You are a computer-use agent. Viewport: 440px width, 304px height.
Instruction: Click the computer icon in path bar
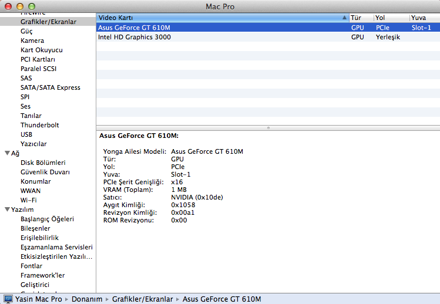[x=8, y=299]
